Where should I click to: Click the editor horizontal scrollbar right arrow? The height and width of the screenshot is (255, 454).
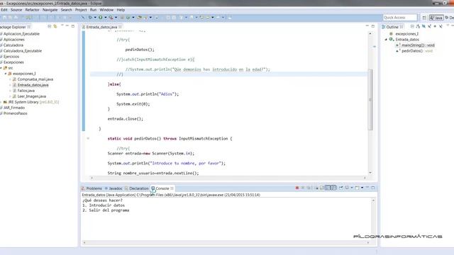click(365, 178)
